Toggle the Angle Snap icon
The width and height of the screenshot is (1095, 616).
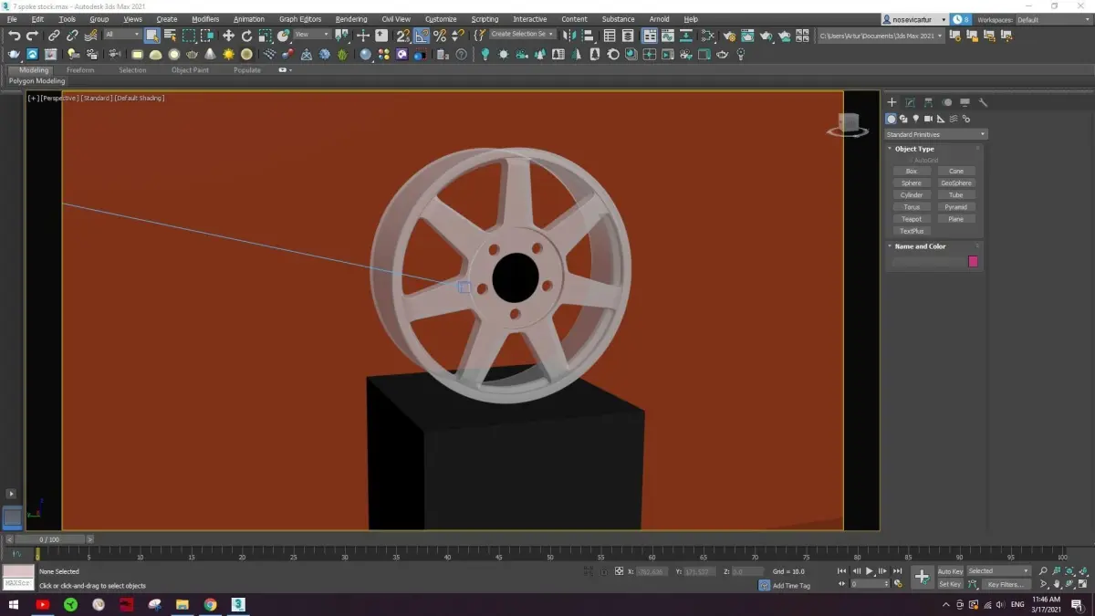(x=422, y=36)
